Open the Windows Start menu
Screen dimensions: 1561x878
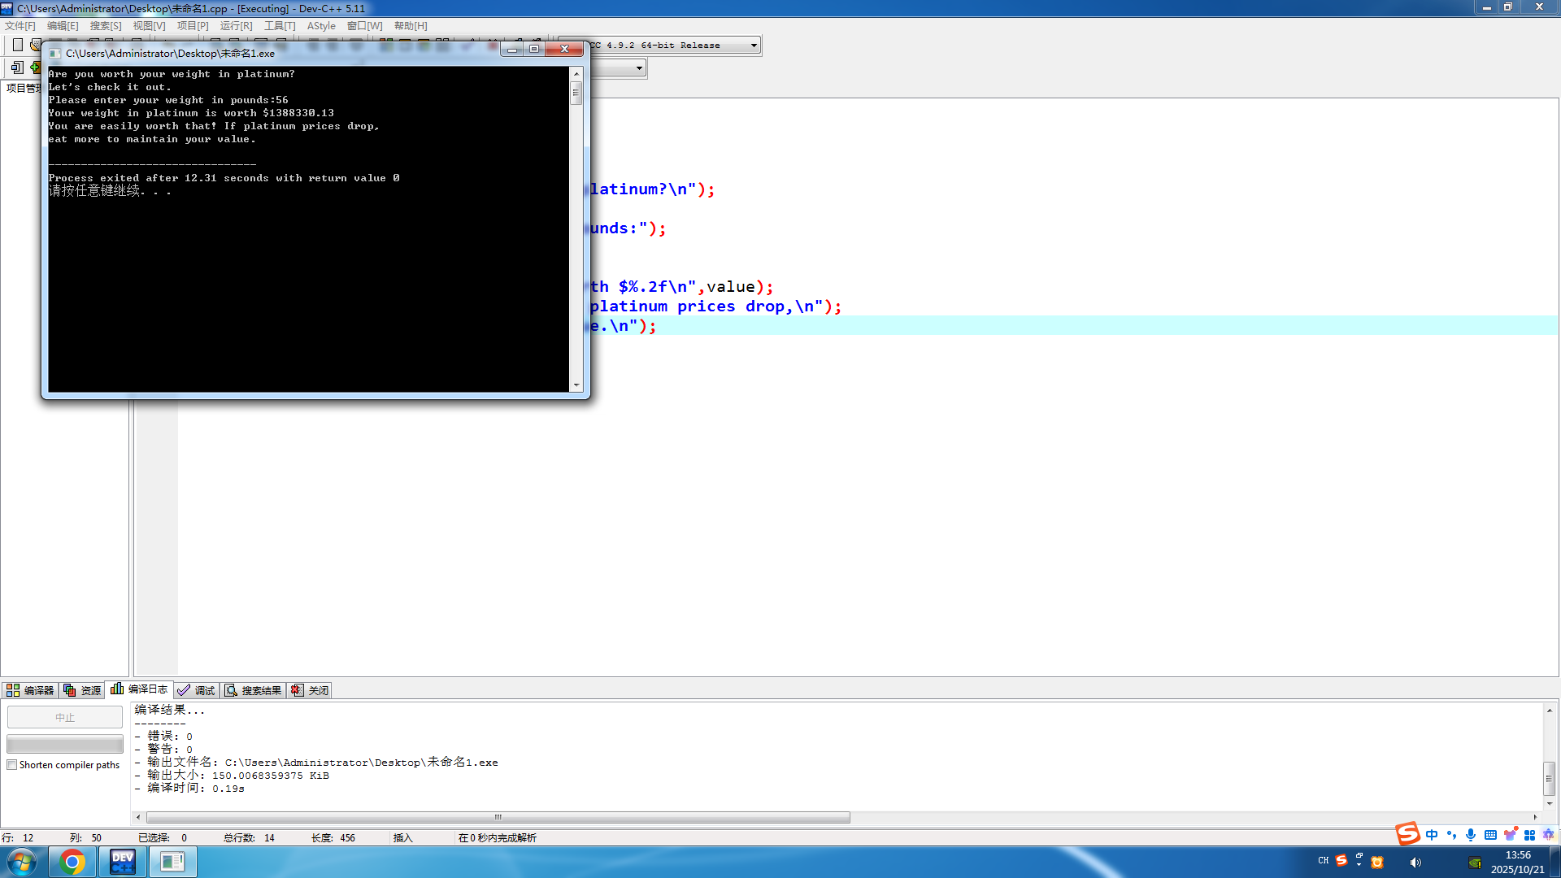(22, 862)
